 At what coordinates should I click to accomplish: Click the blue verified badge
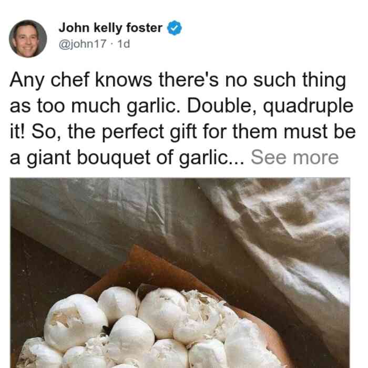click(174, 28)
